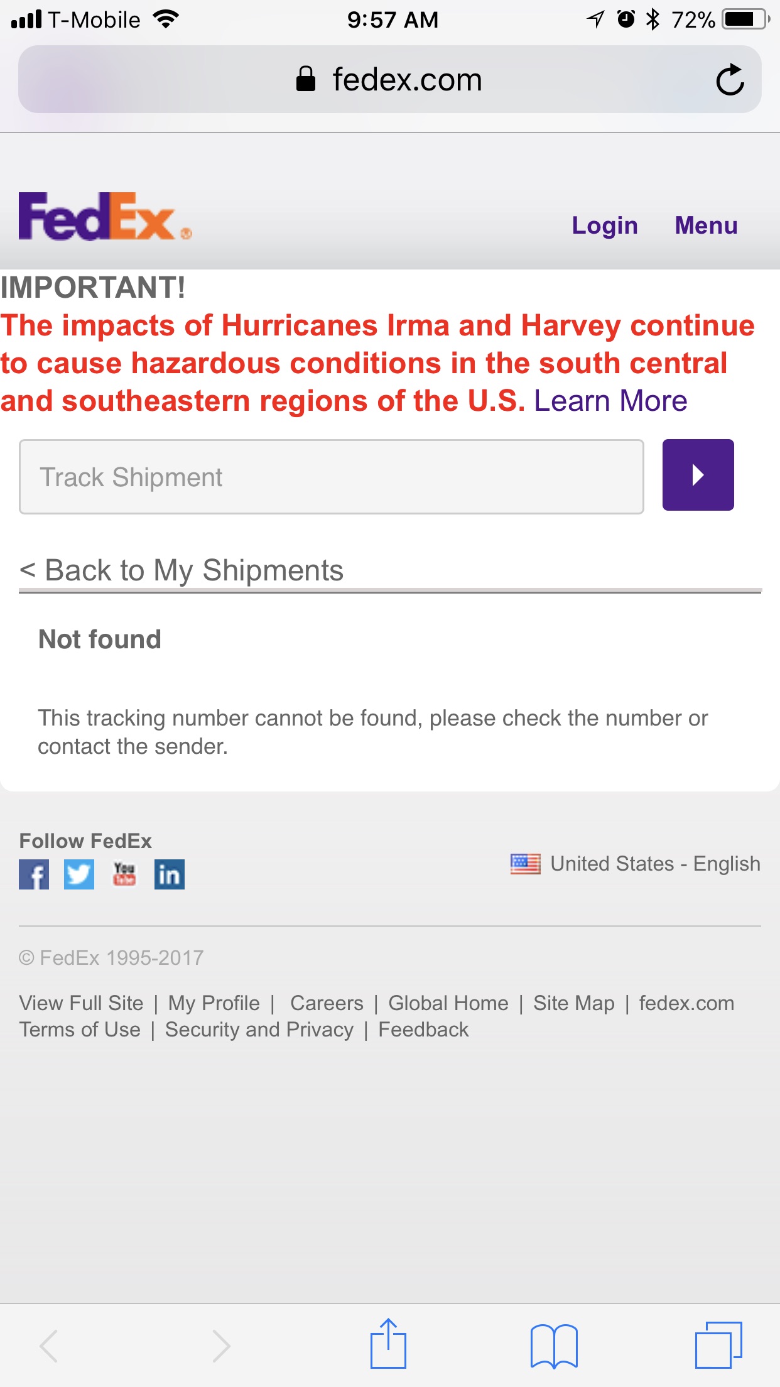Open FedEx Facebook page icon
Screen dimensions: 780x1387
point(34,874)
